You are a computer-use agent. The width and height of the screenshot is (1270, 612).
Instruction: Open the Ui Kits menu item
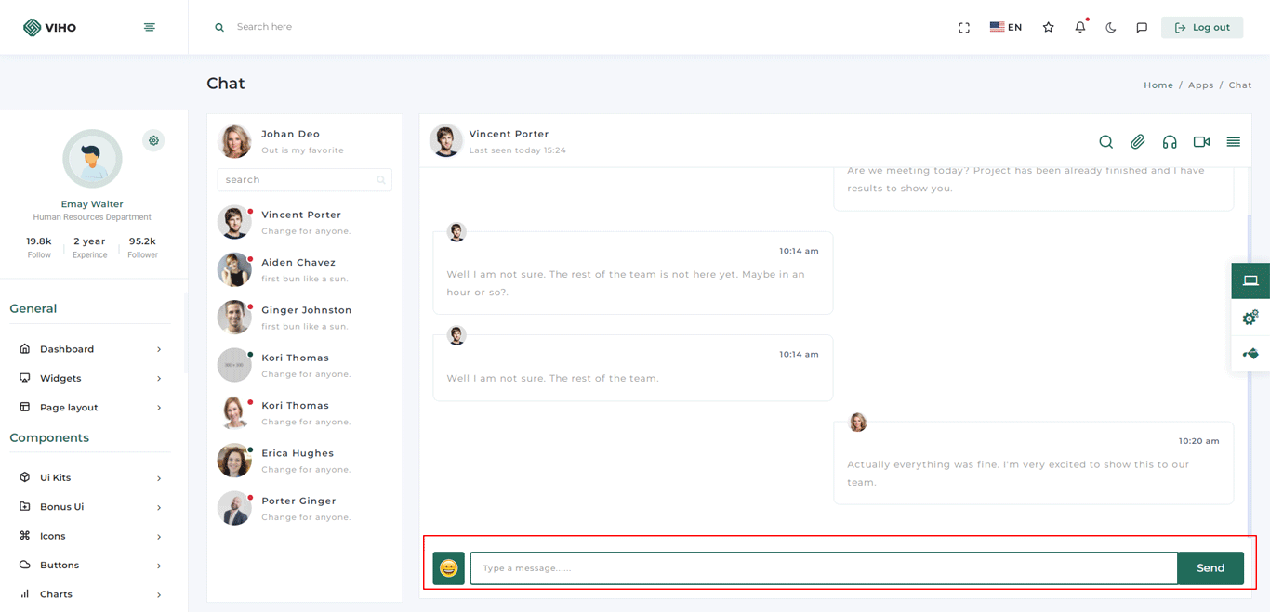pyautogui.click(x=90, y=477)
